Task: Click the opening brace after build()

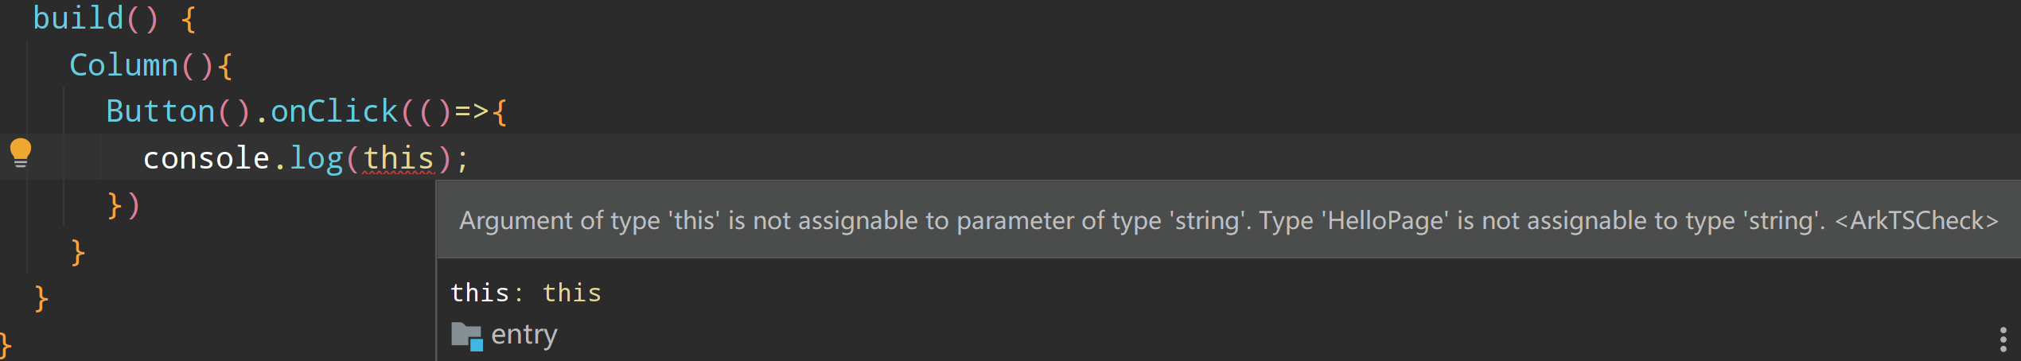Action: point(189,18)
